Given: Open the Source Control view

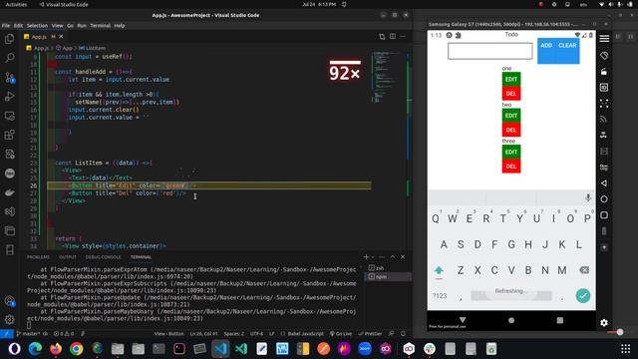Looking at the screenshot, I should point(9,77).
